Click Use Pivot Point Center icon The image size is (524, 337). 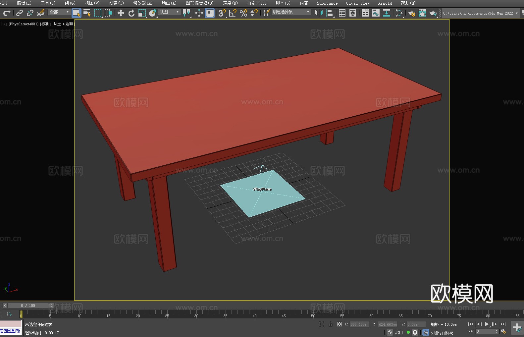point(186,13)
